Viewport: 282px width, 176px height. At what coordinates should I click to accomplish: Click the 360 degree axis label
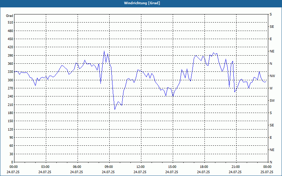[11, 64]
